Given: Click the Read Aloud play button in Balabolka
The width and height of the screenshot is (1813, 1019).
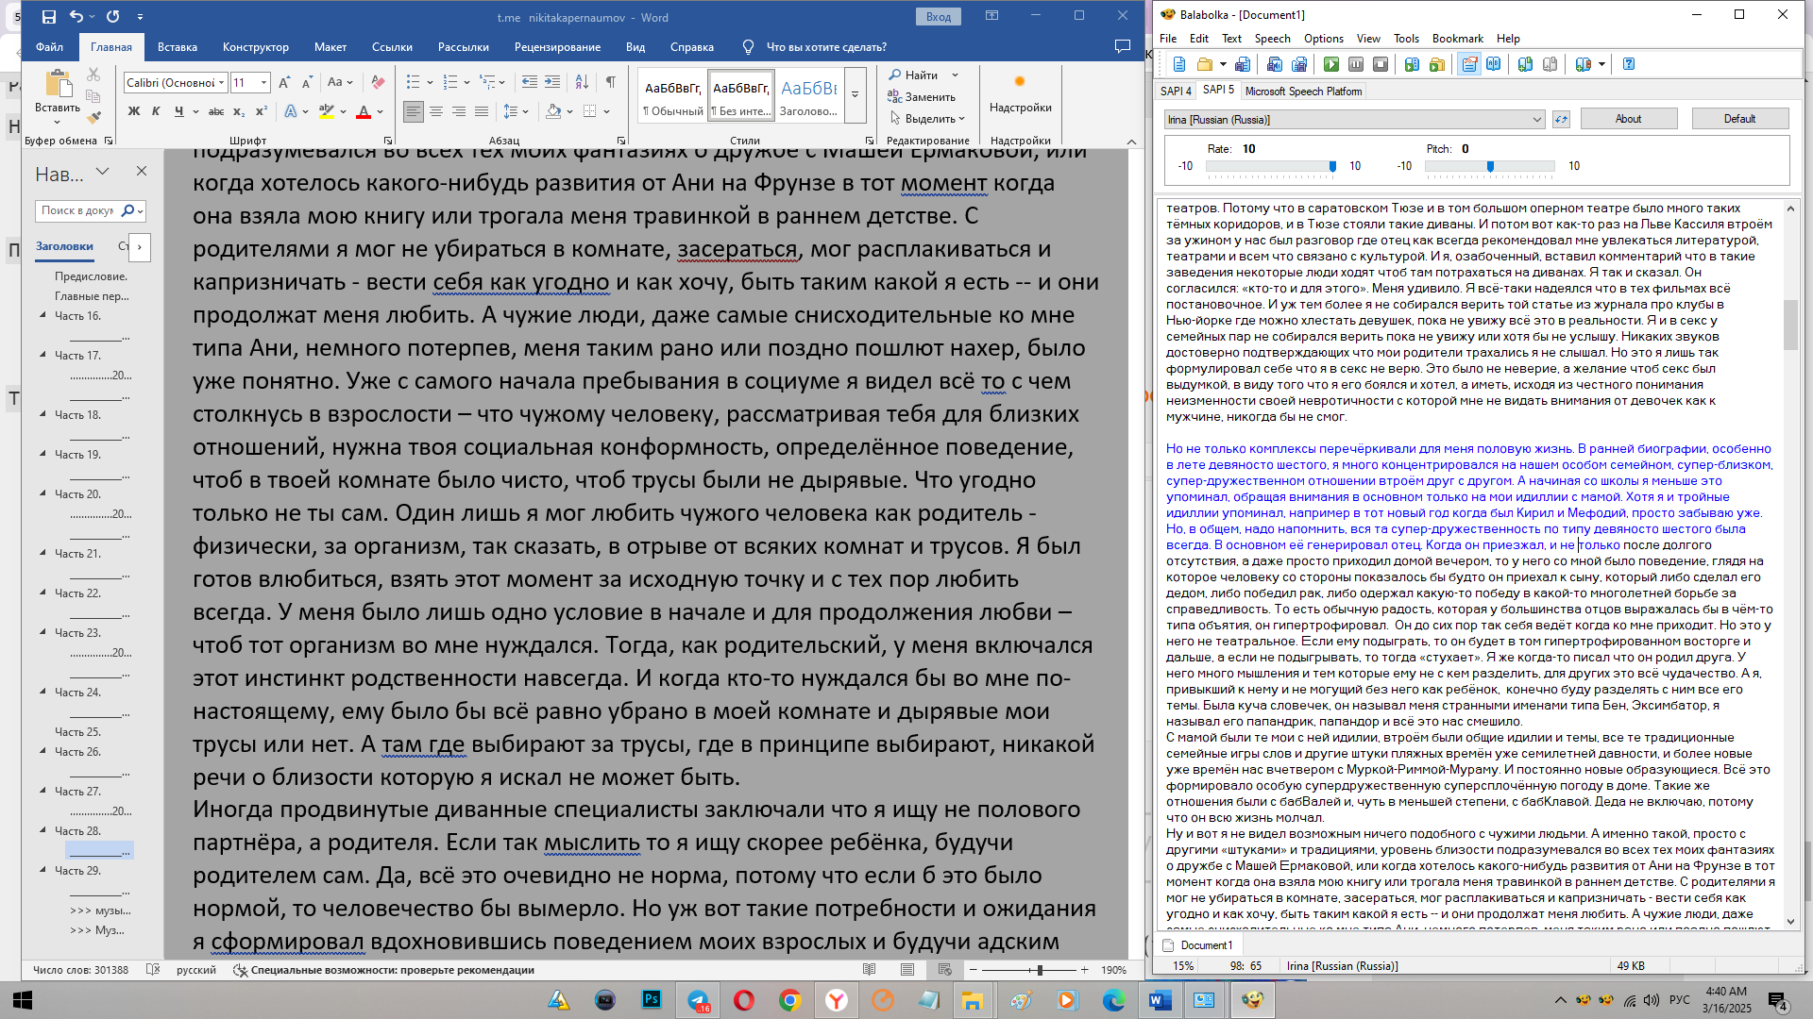Looking at the screenshot, I should point(1330,64).
